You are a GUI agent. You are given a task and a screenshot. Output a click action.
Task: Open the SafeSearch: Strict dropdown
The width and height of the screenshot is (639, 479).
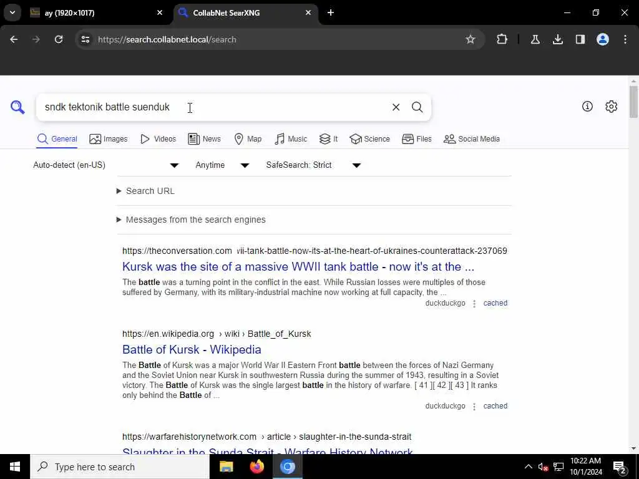point(313,165)
